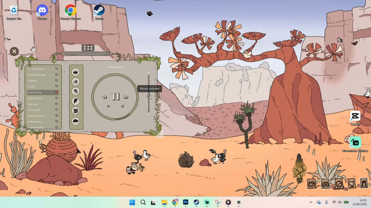Open the Windows Start menu
The width and height of the screenshot is (371, 208).
click(132, 202)
